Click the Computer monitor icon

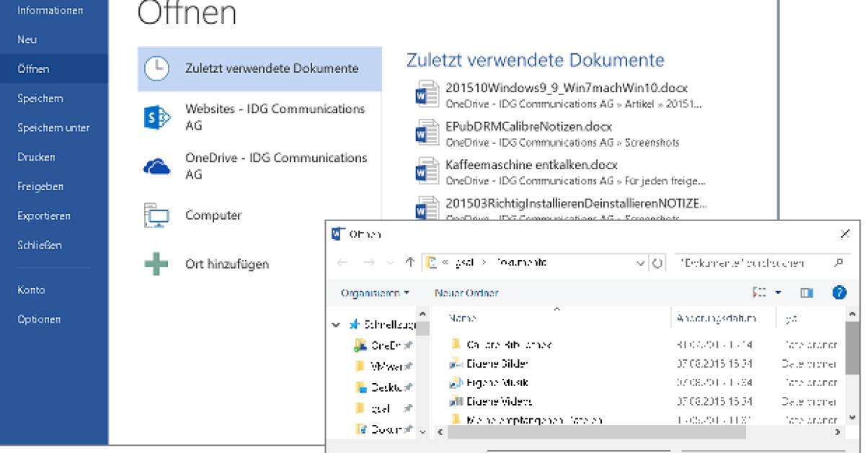pyautogui.click(x=156, y=215)
